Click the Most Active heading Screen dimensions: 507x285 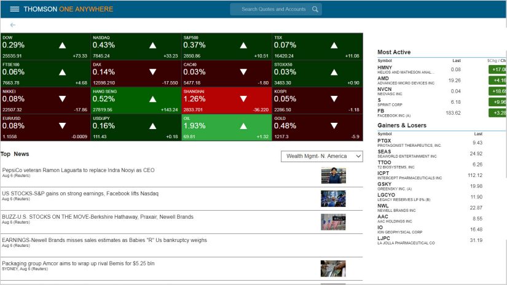pyautogui.click(x=394, y=52)
